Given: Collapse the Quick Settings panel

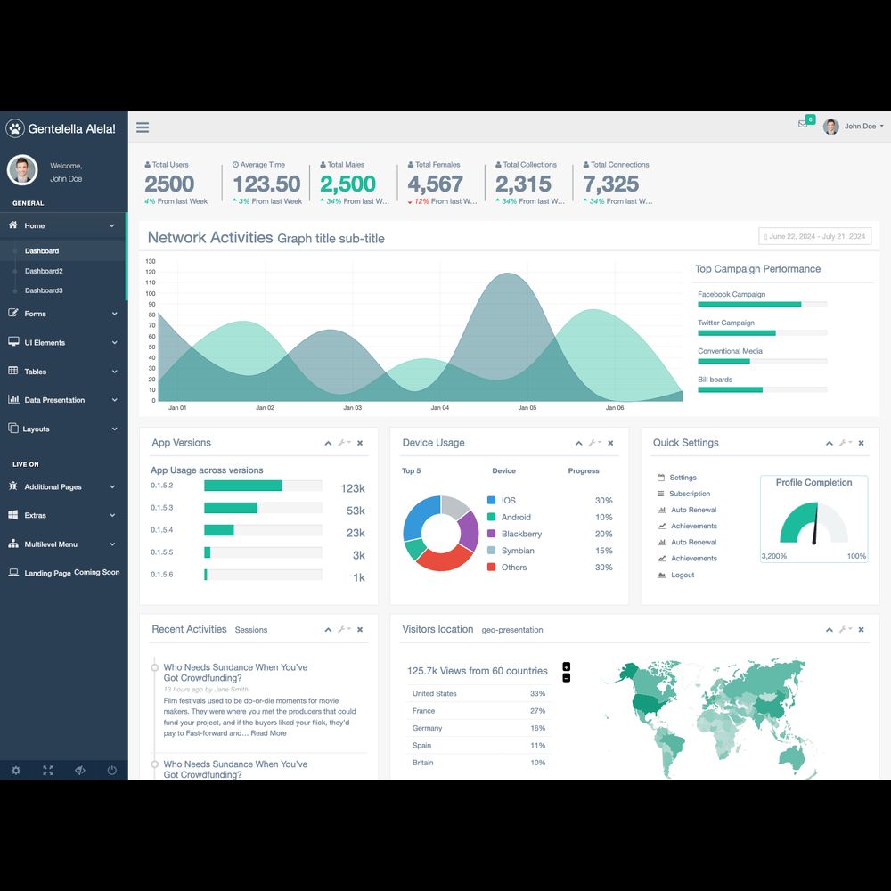Looking at the screenshot, I should click(830, 443).
